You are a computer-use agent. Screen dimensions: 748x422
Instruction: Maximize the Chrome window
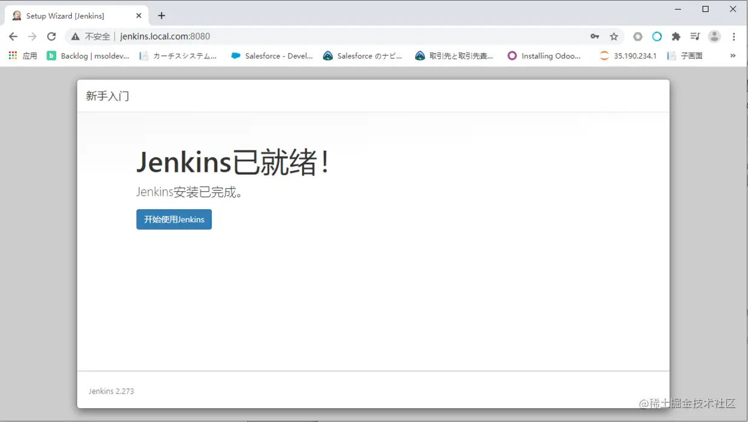[x=706, y=9]
